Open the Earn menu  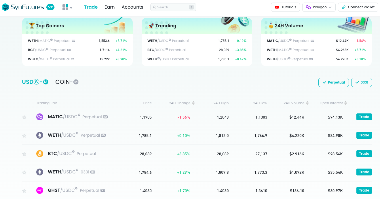[x=109, y=7]
